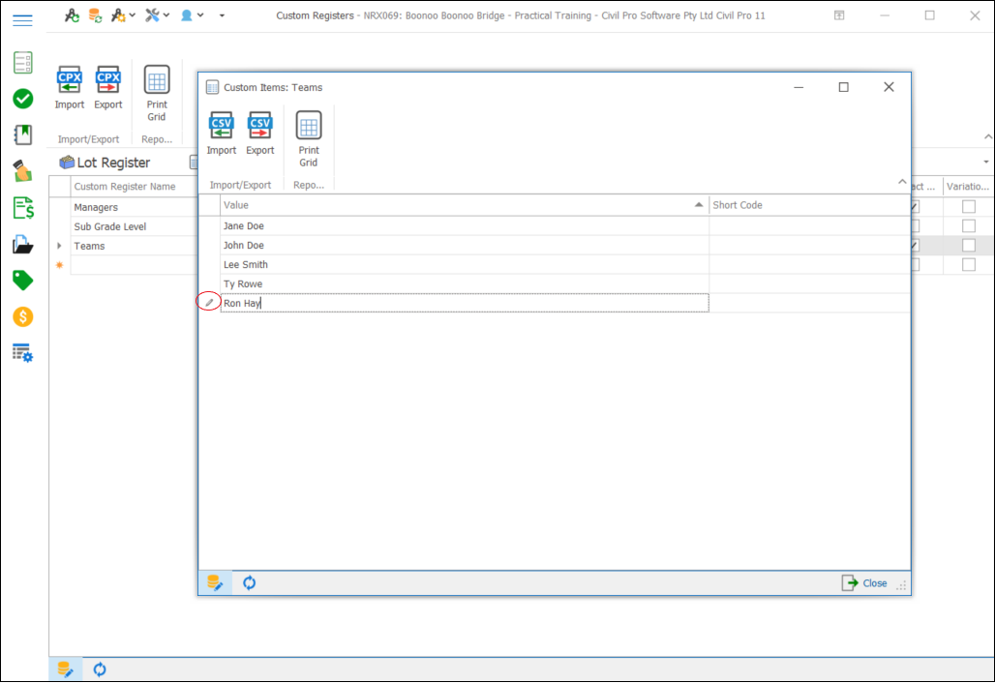This screenshot has height=683, width=995.
Task: Click CSV Export in Custom Items dialog
Action: click(x=260, y=134)
